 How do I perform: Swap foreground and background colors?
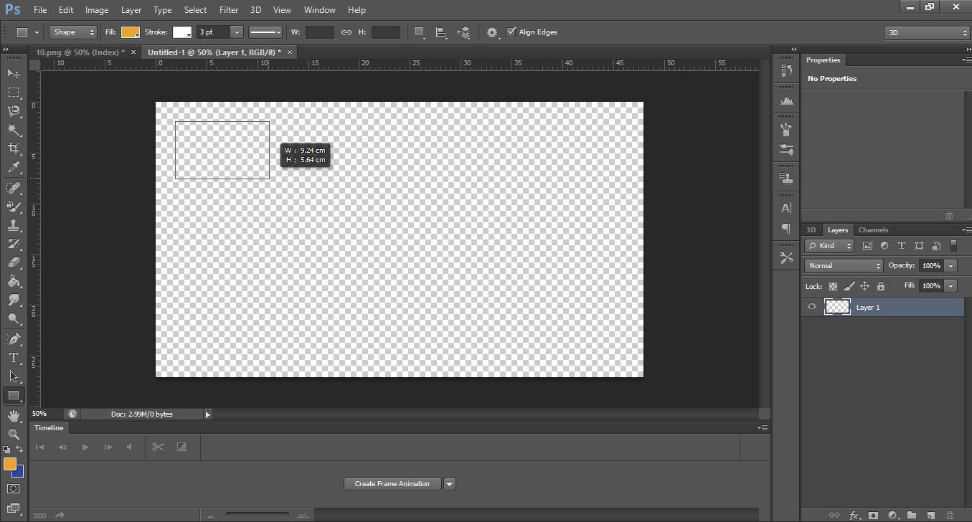(19, 449)
